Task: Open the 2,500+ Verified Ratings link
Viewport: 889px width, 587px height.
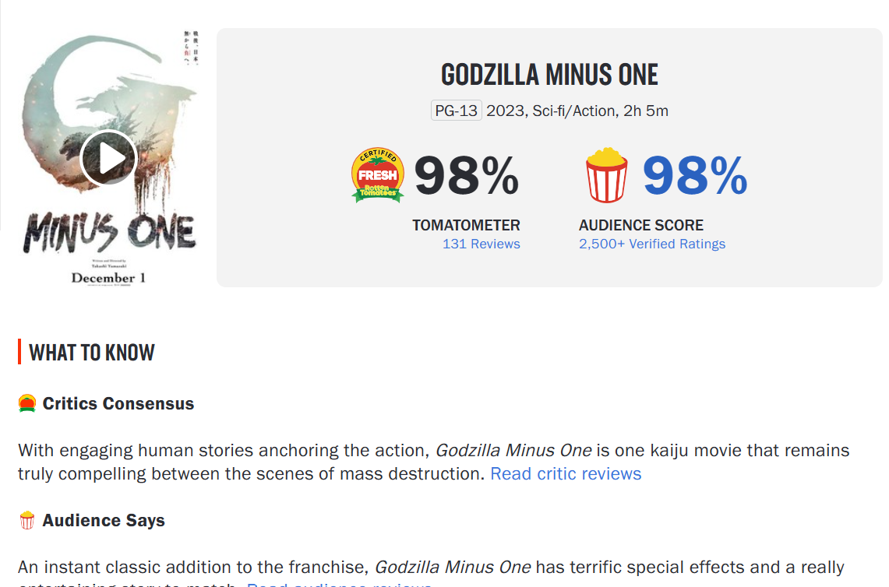Action: click(x=651, y=244)
